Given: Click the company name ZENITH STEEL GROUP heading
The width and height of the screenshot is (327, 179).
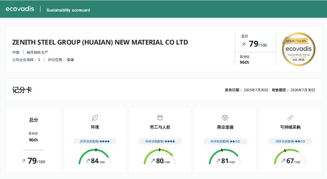Looking at the screenshot, I should coord(100,42).
